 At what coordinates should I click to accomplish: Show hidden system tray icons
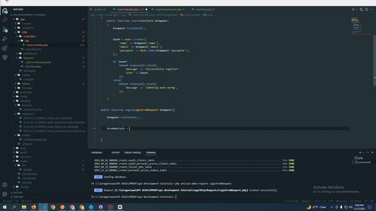[332, 207]
